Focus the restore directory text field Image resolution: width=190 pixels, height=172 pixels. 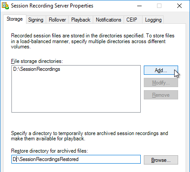click(76, 159)
